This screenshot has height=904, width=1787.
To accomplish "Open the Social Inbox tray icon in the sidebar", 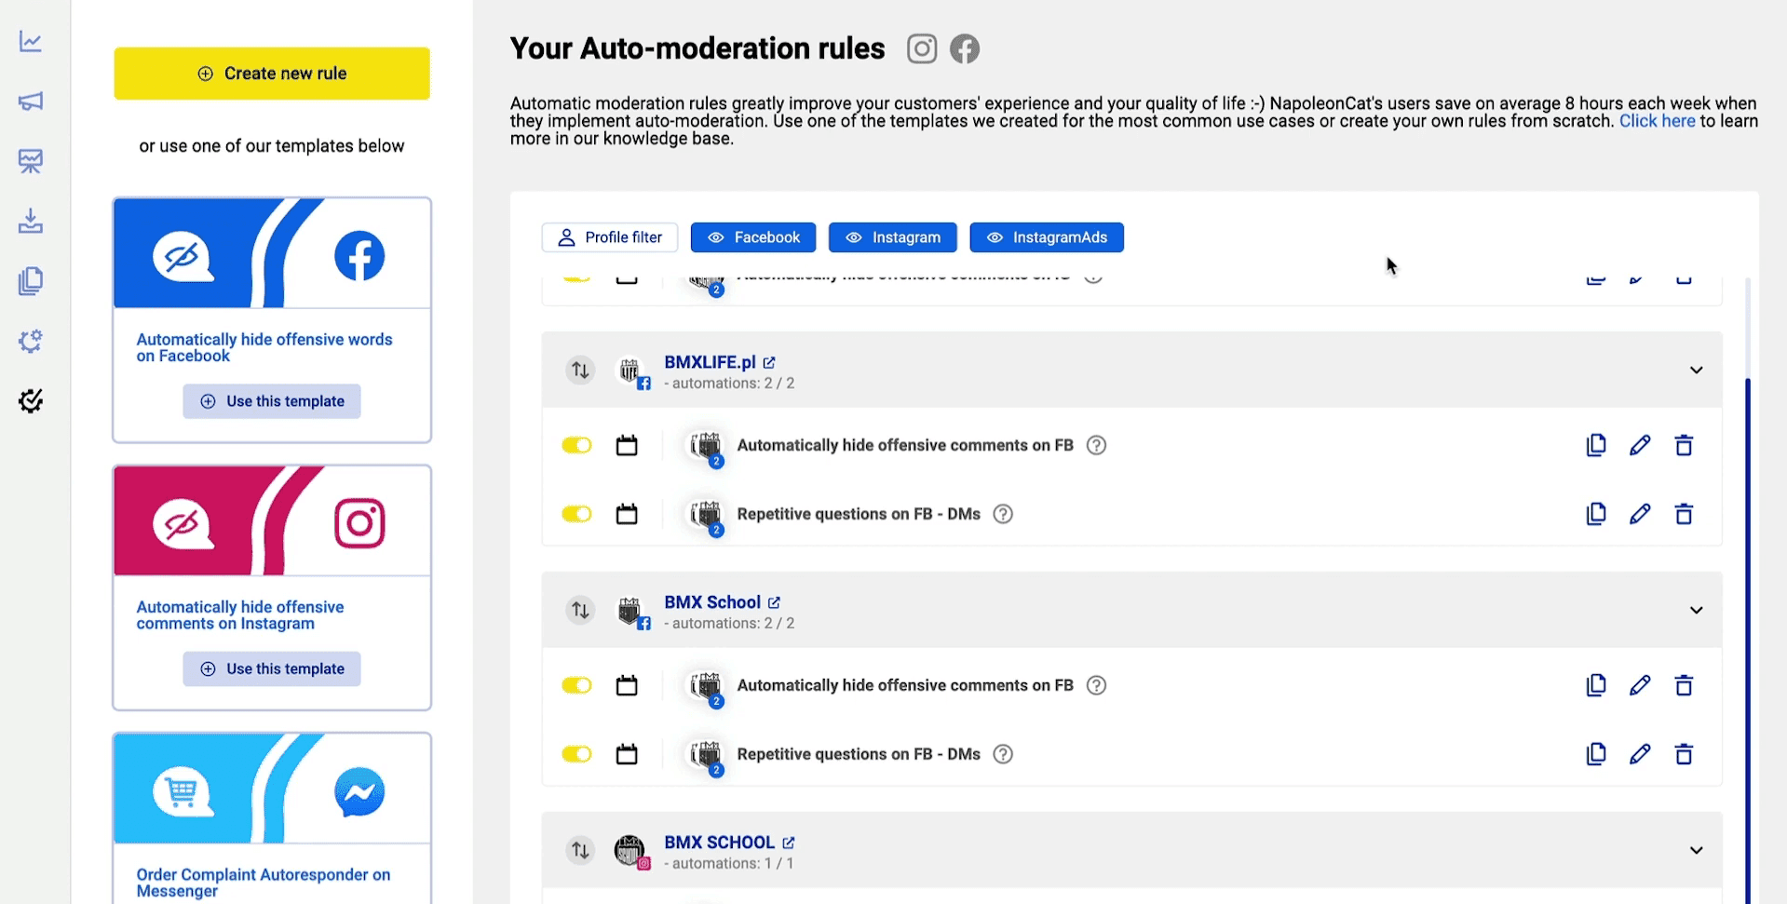I will 31,221.
